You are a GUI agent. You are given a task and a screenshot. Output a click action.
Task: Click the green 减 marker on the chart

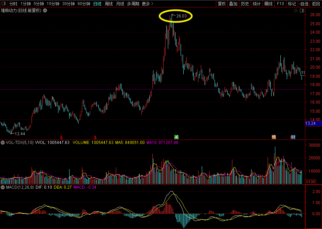[x=176, y=137]
